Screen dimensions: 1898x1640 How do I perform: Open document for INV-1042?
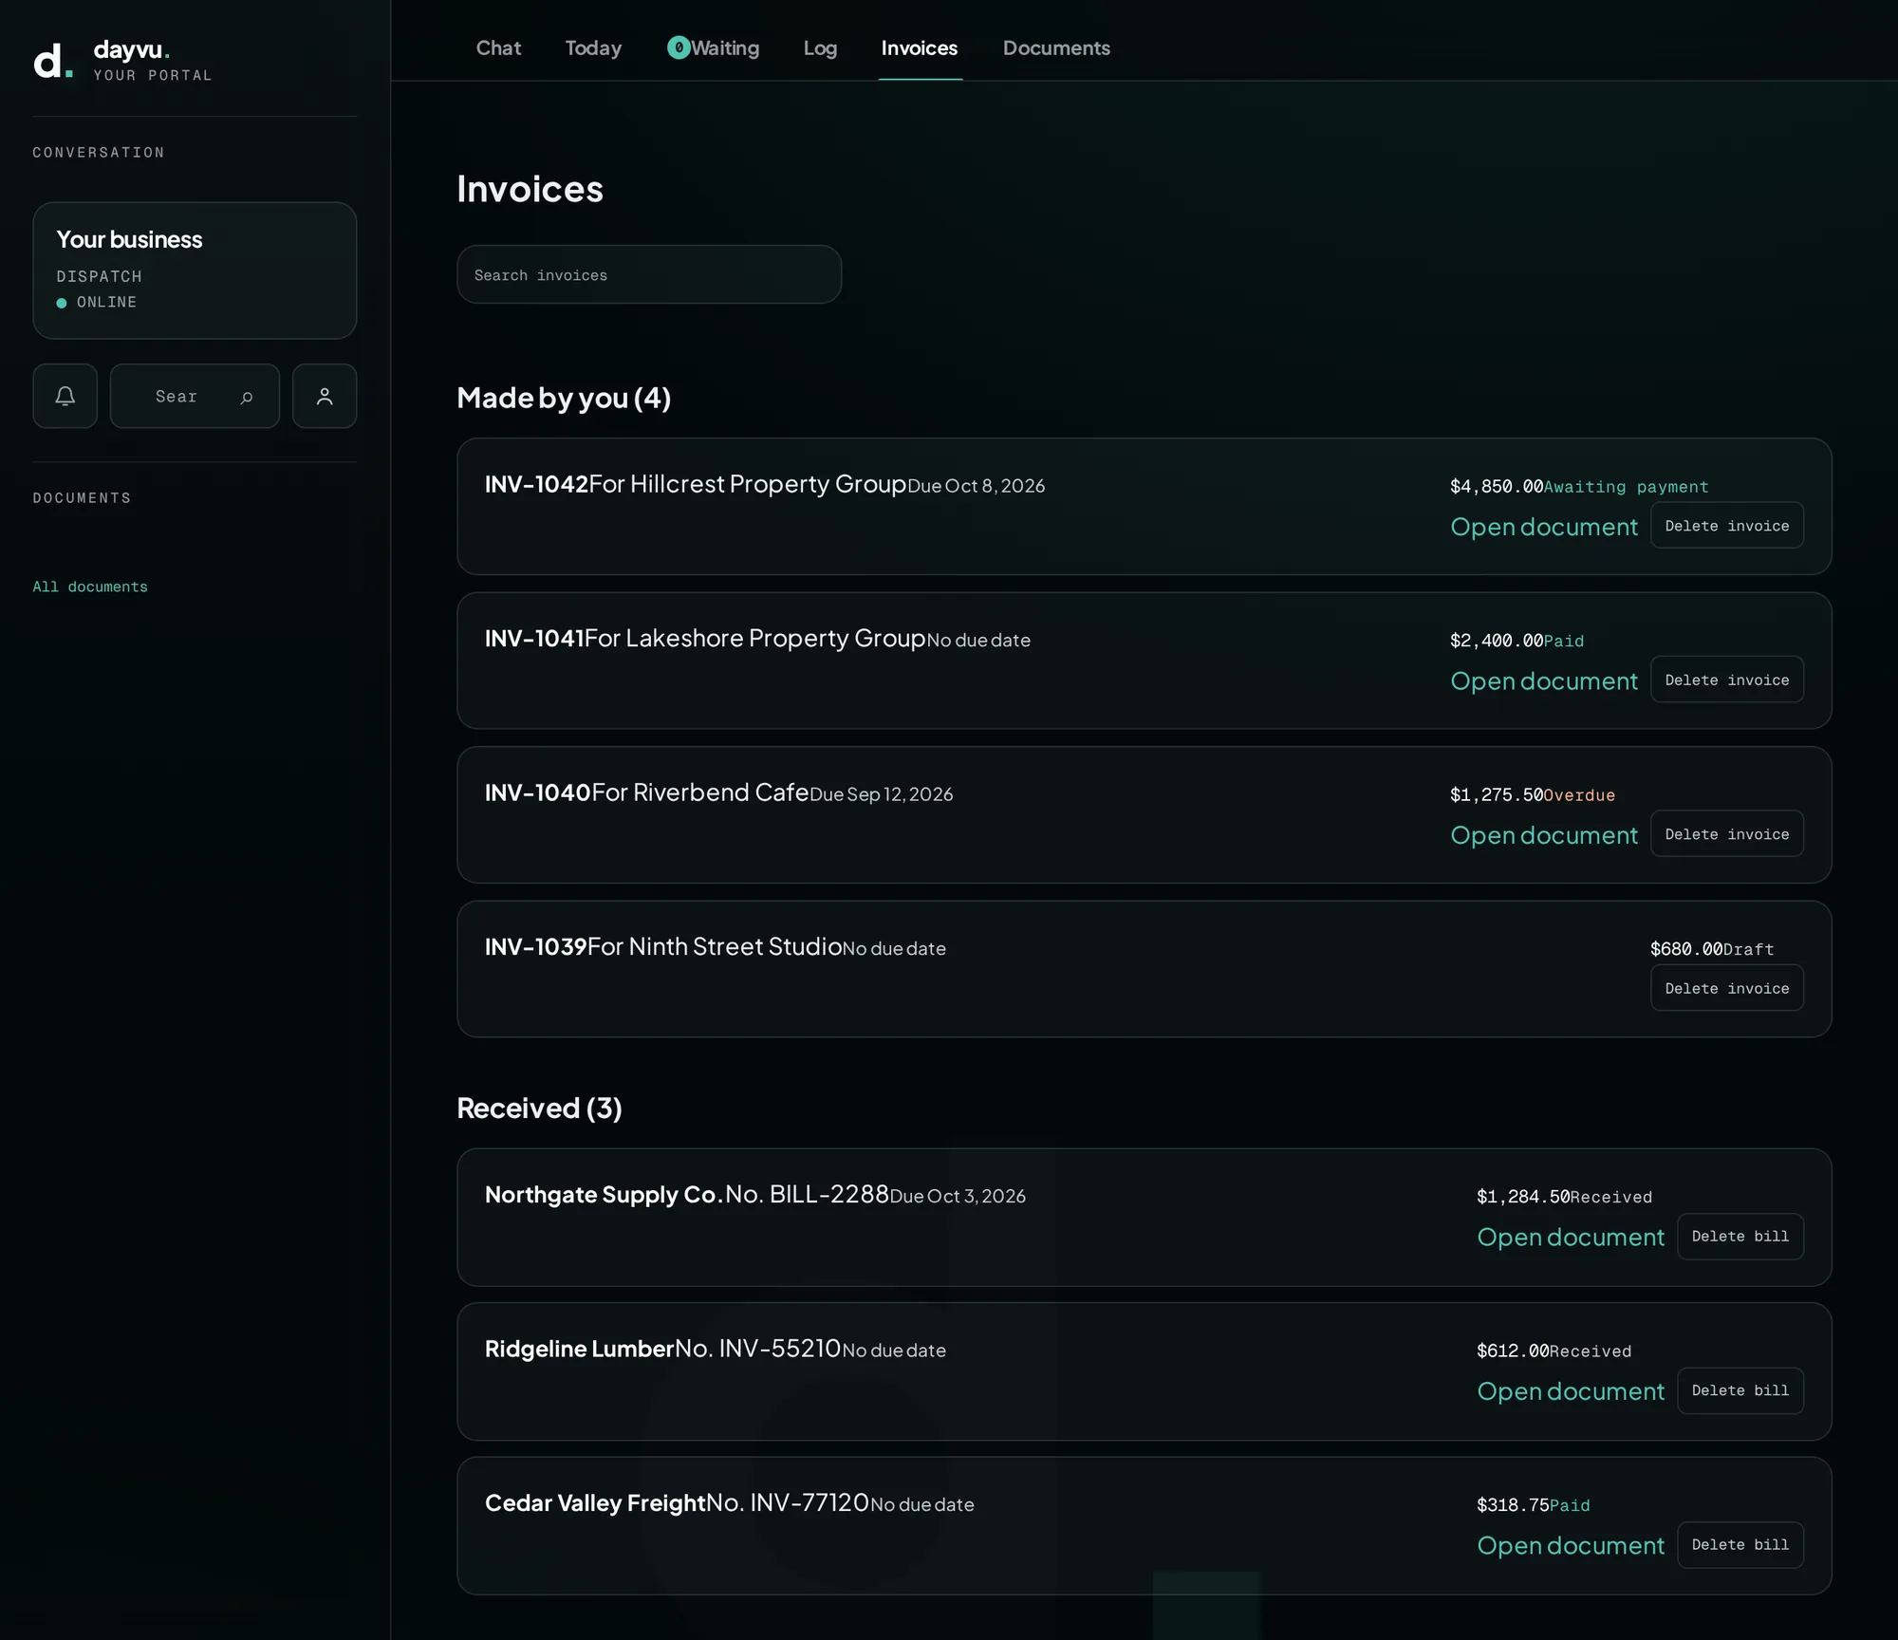(x=1544, y=527)
